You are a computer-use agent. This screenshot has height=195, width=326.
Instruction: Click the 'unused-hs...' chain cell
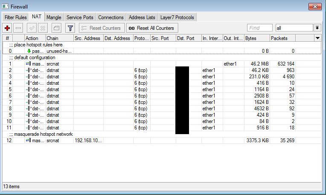point(59,51)
